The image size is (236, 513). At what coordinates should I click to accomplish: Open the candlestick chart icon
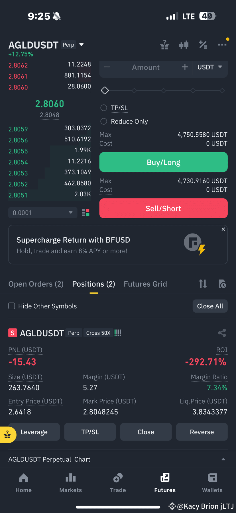click(184, 45)
